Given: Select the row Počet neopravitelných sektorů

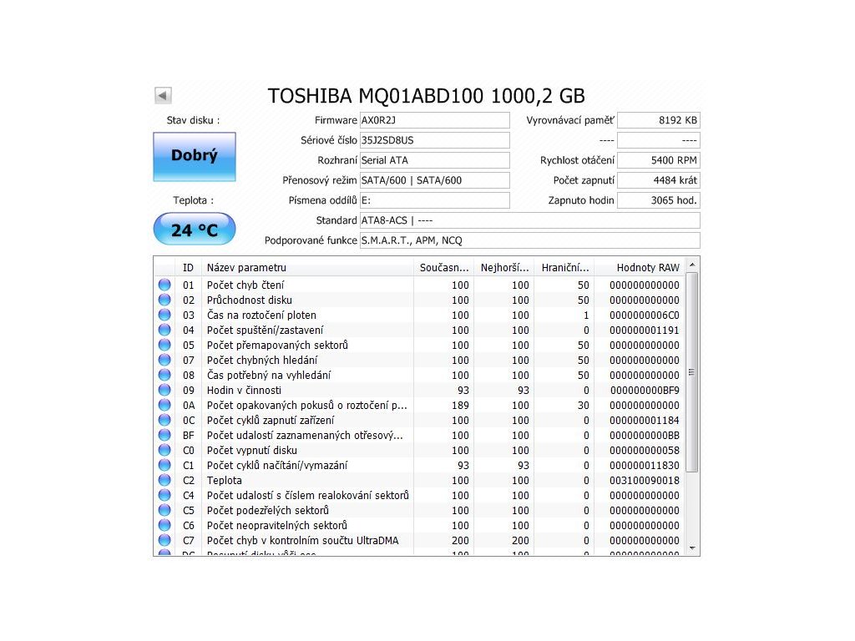Looking at the screenshot, I should coord(419,526).
